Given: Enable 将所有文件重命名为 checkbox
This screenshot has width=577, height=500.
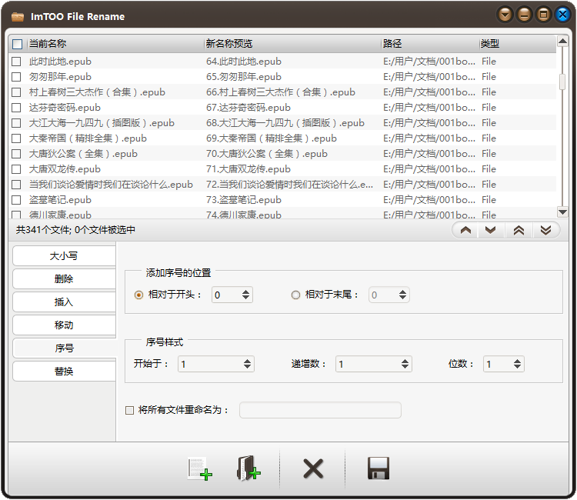Looking at the screenshot, I should tap(129, 410).
